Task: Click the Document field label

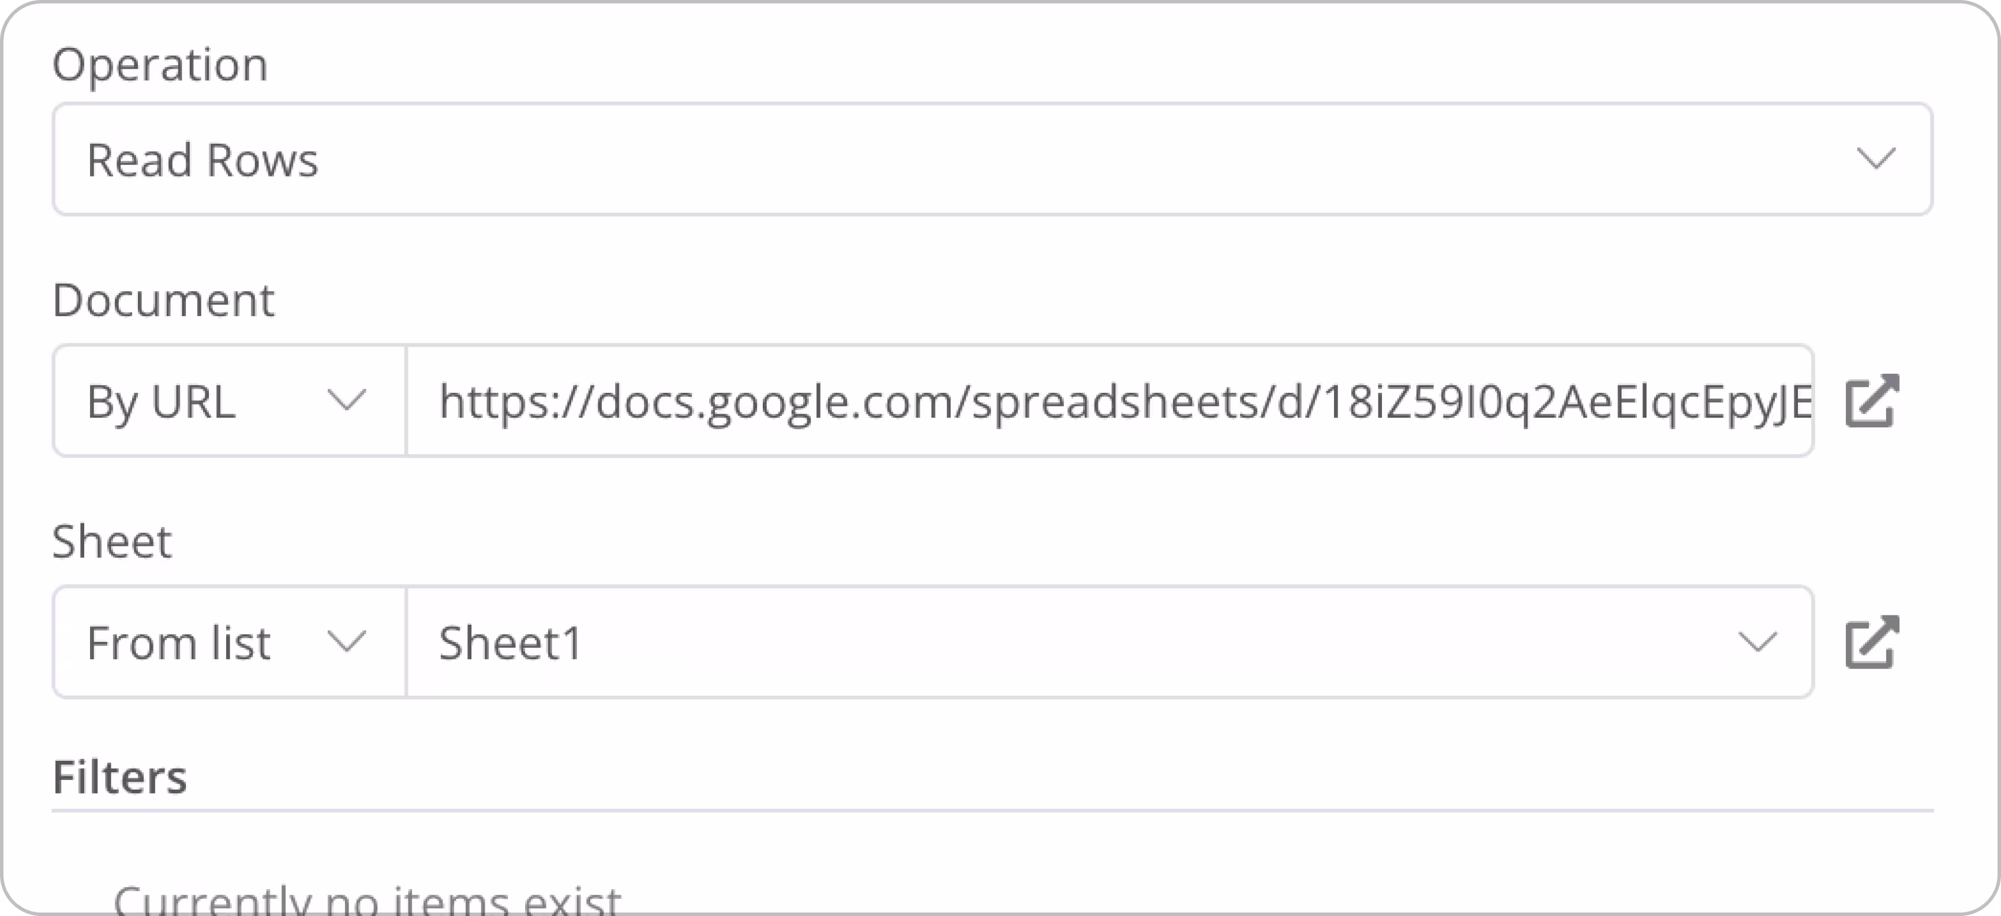Action: pos(163,301)
